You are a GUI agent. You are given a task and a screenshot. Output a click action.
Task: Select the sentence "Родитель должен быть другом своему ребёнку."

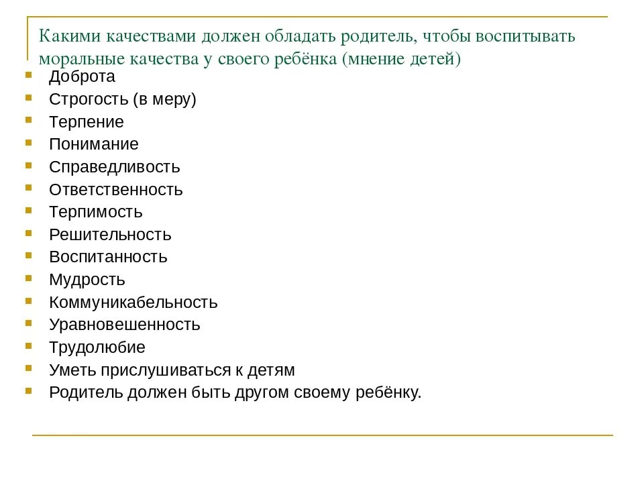235,393
